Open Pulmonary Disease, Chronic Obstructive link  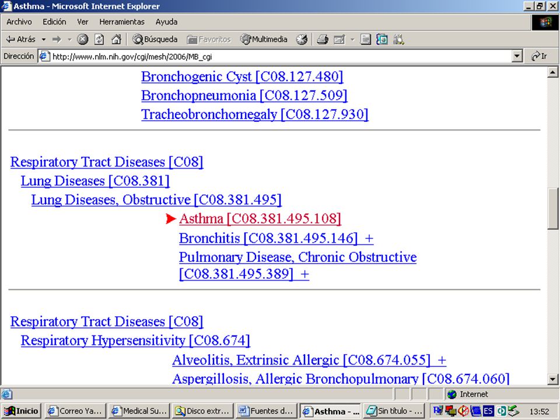[x=298, y=265]
